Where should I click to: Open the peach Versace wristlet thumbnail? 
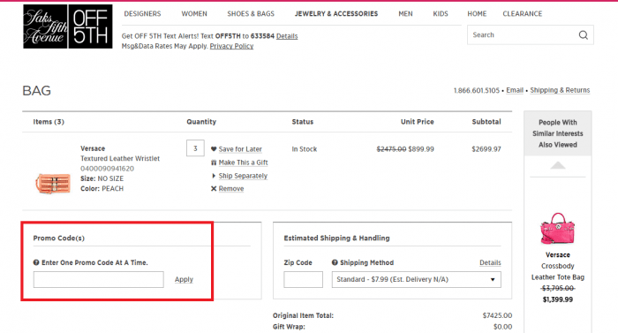click(x=53, y=183)
